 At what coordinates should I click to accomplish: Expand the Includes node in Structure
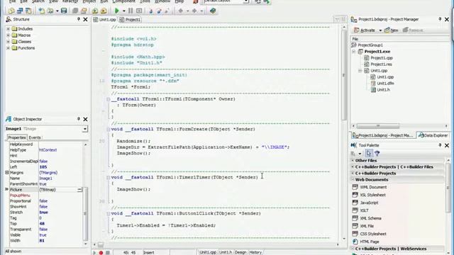[8, 29]
